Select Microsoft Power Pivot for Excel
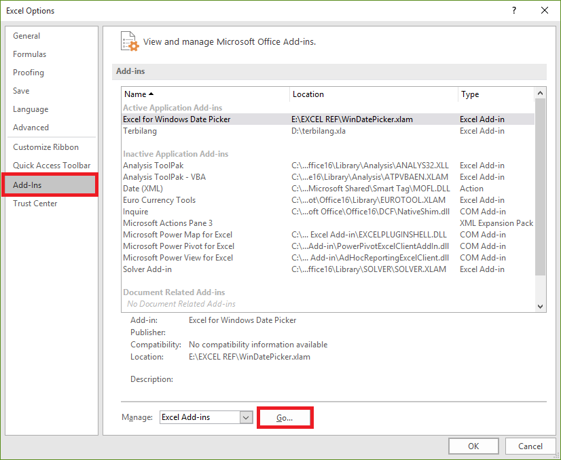This screenshot has width=561, height=460. 328,246
